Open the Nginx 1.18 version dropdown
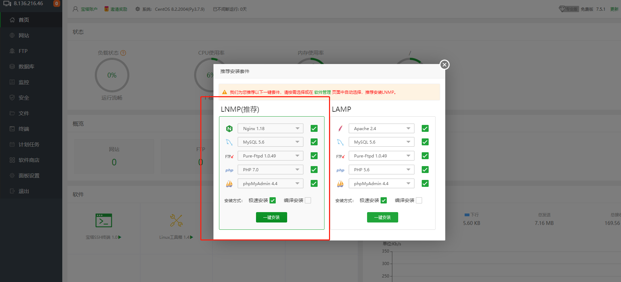 pos(271,128)
